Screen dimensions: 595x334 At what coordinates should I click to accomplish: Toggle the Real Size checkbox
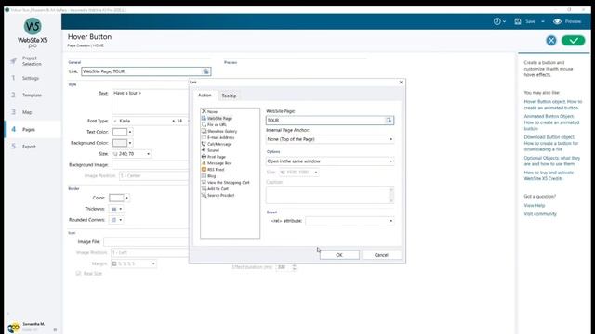78,274
